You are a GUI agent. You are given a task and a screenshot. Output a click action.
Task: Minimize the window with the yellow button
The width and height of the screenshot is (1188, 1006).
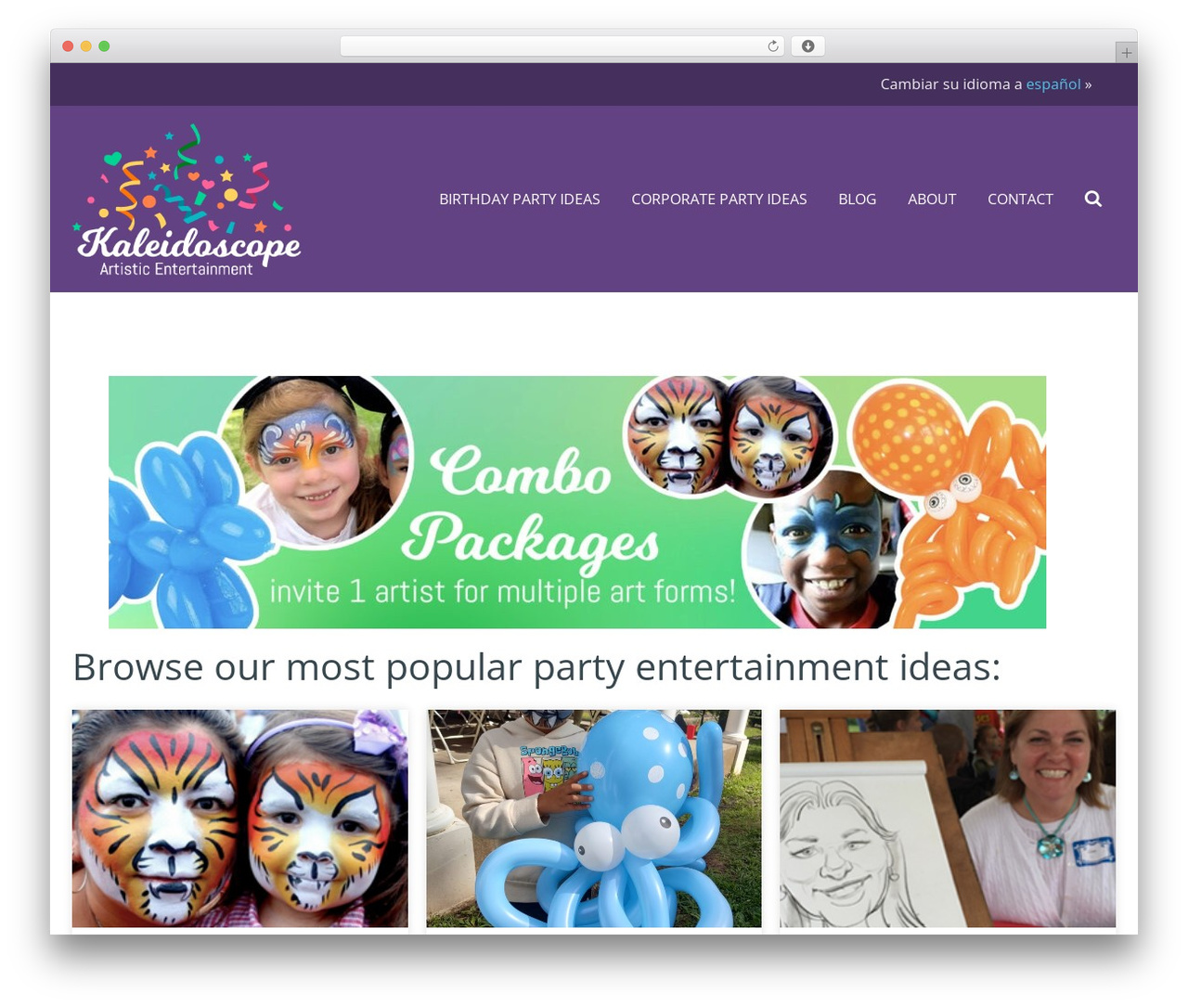[85, 46]
